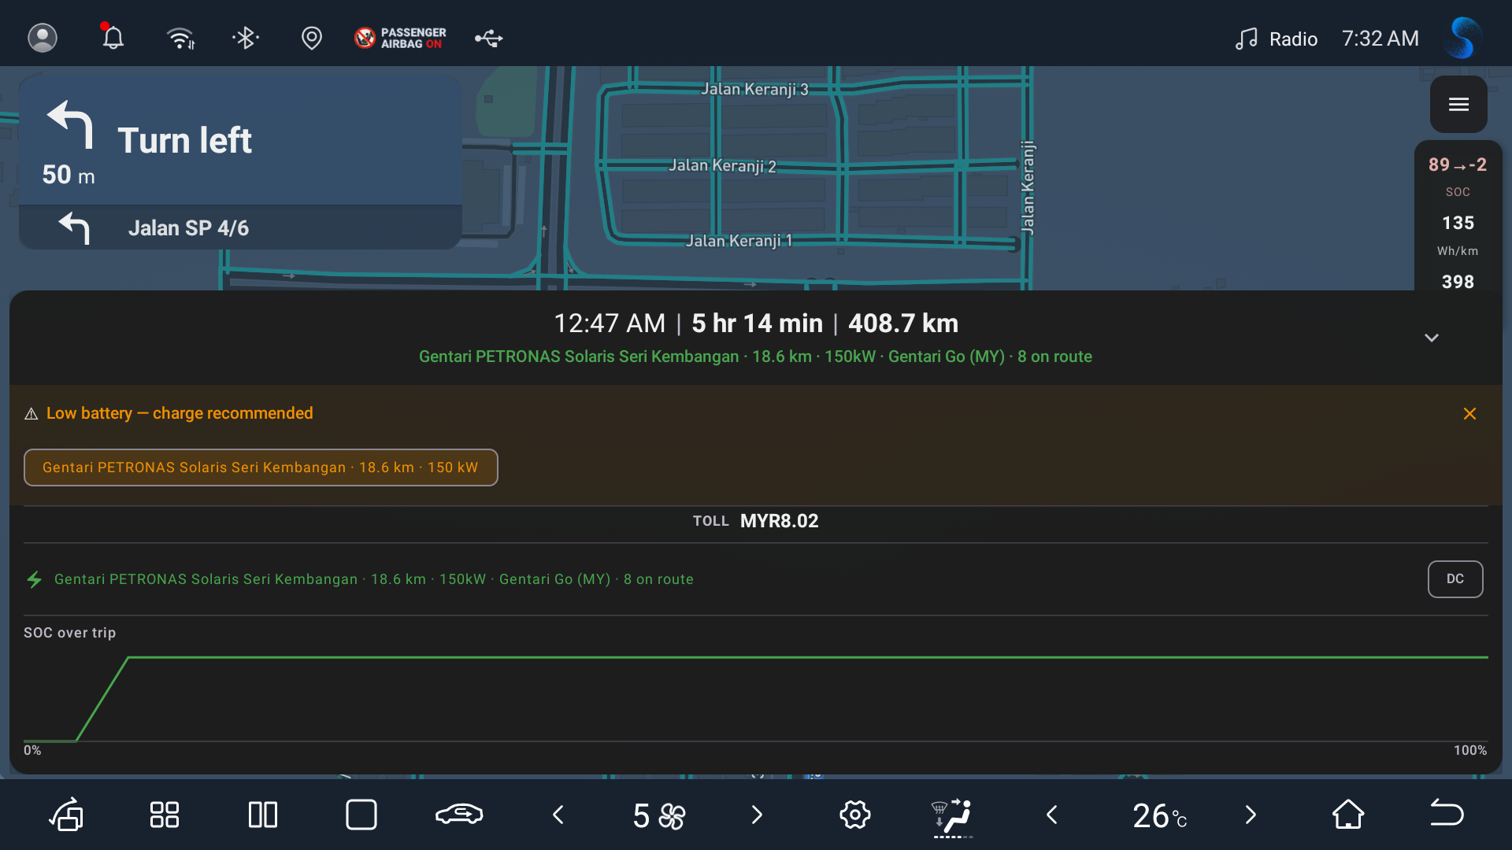1512x850 pixels.
Task: Tap the Turn left instruction card
Action: tap(240, 141)
